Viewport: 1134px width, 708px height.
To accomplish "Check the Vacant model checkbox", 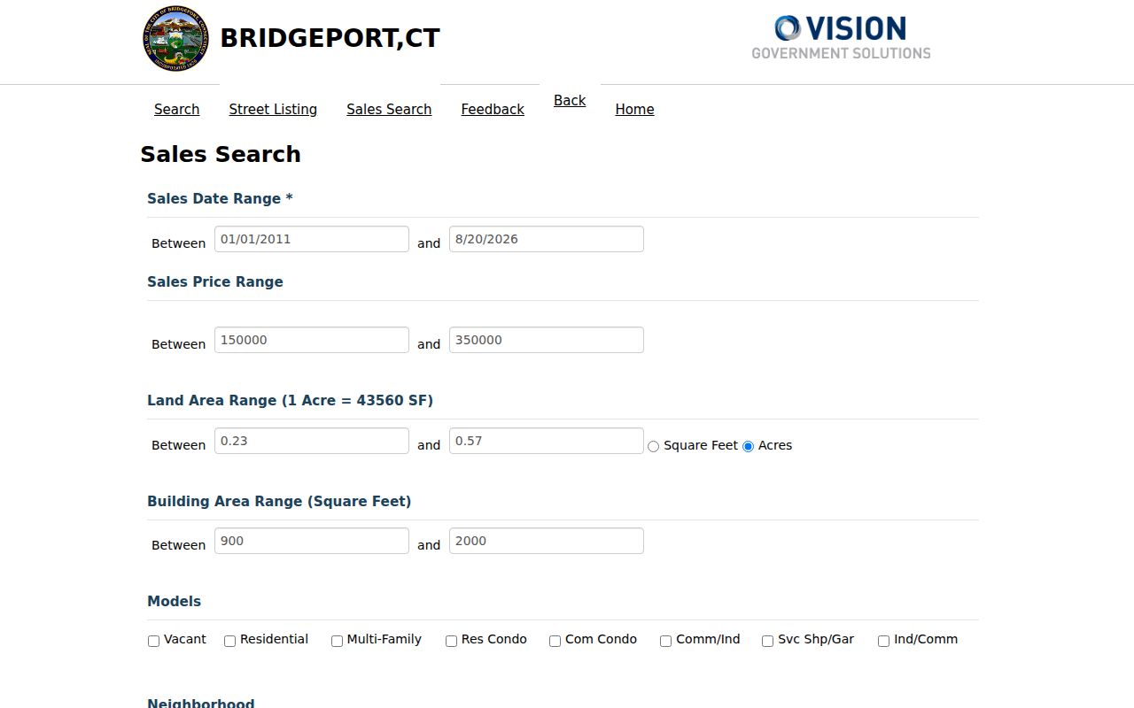I will click(x=154, y=641).
